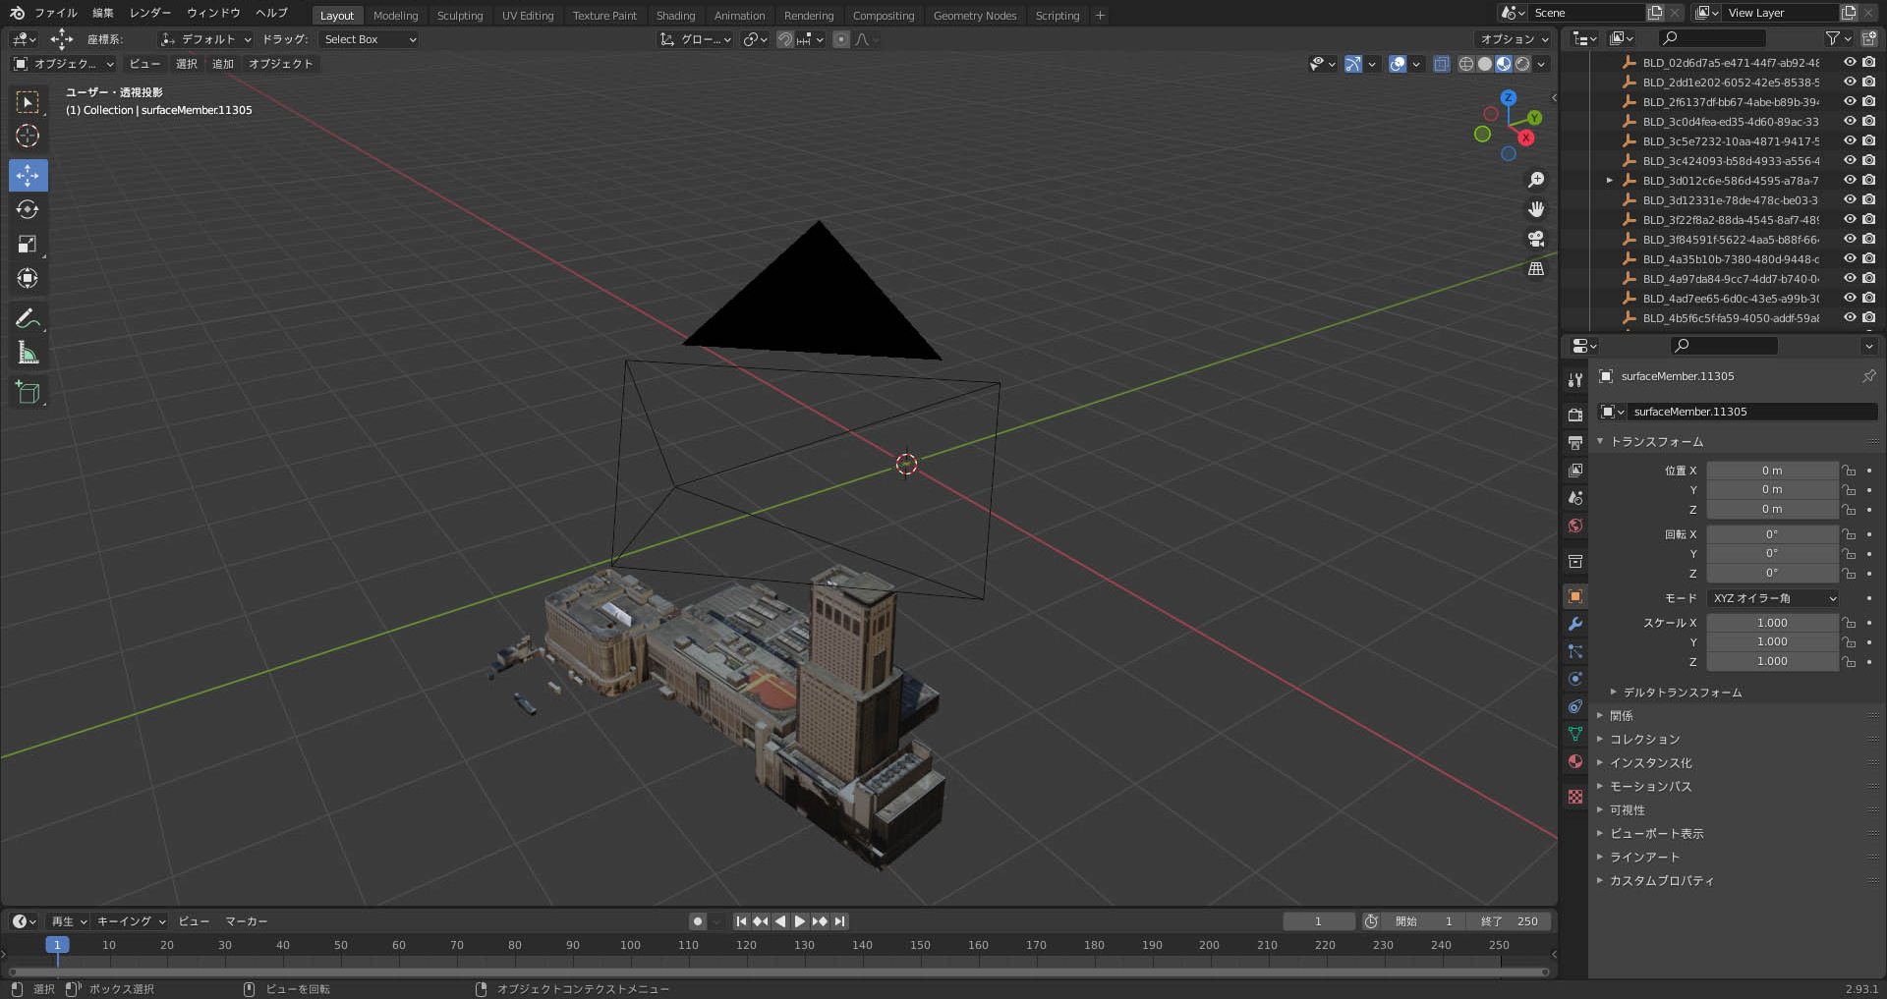Hide BLD_02d6d7a5 object with eye icon
This screenshot has width=1887, height=999.
click(x=1849, y=62)
